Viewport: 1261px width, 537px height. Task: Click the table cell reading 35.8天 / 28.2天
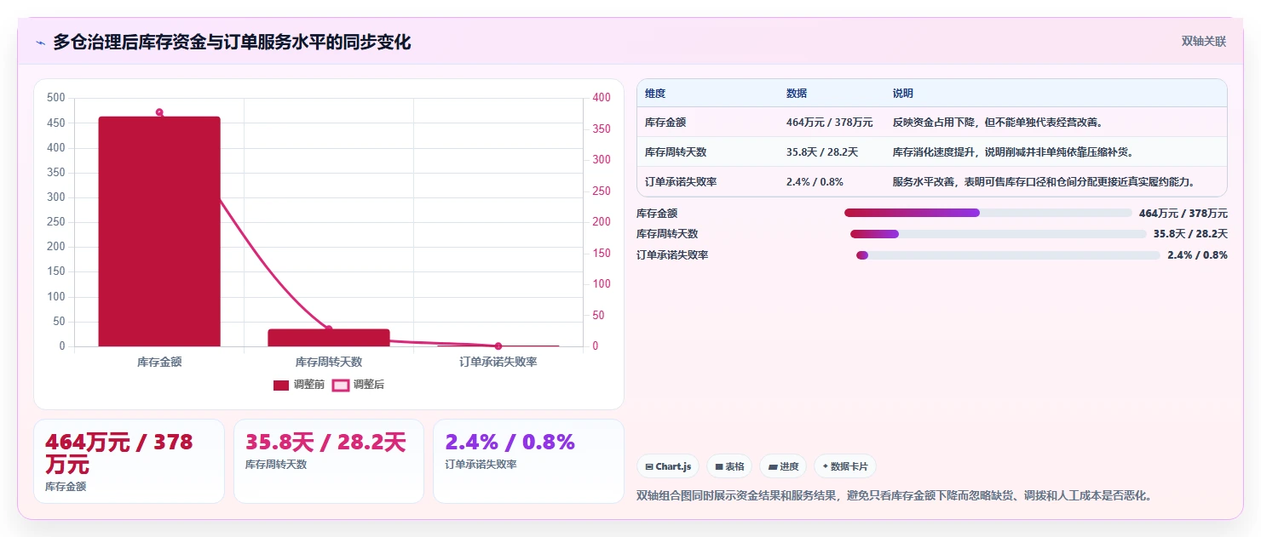tap(822, 151)
